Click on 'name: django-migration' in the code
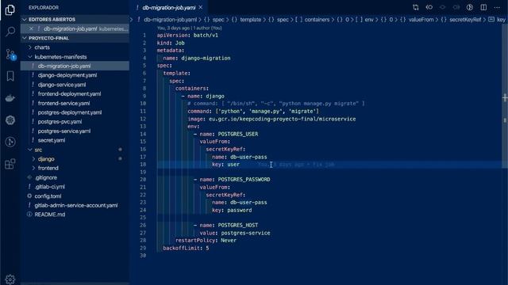Viewport: 508px width, 285px height. [197, 58]
